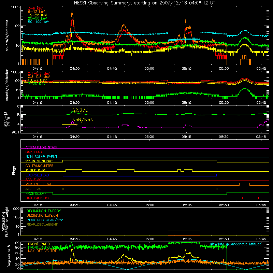Select the green 25-50 keV legend entry
Viewport: 273px width, 273px height.
(x=38, y=18)
